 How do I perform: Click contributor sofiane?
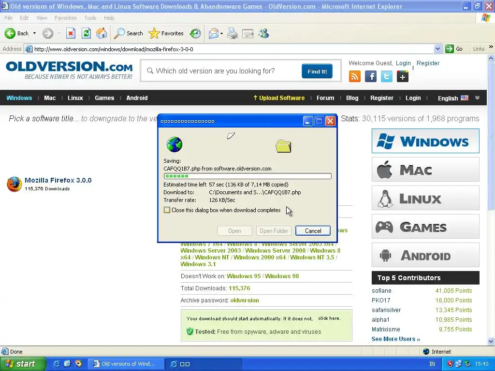[381, 290]
